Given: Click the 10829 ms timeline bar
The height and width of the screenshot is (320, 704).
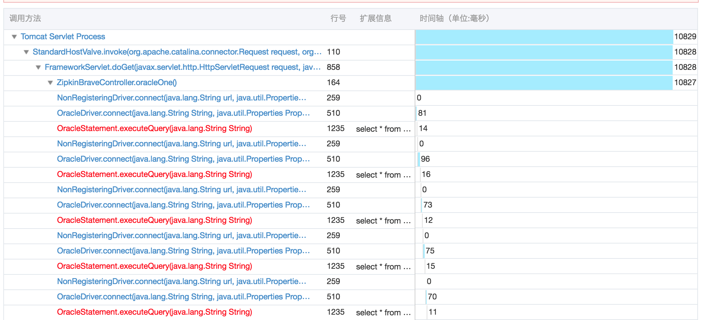Looking at the screenshot, I should coord(544,37).
